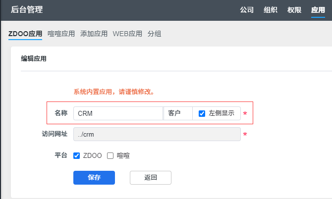Image resolution: width=332 pixels, height=199 pixels.
Task: Switch to the 分组 tab
Action: pos(154,34)
